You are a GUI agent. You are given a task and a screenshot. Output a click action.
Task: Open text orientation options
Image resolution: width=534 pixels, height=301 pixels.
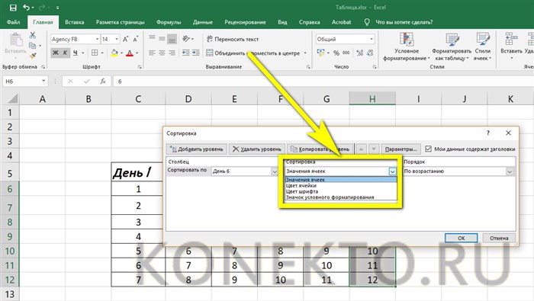click(x=186, y=39)
